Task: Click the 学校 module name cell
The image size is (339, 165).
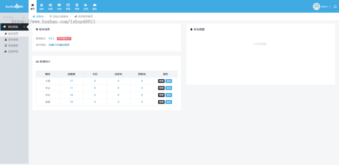Action: point(48,95)
